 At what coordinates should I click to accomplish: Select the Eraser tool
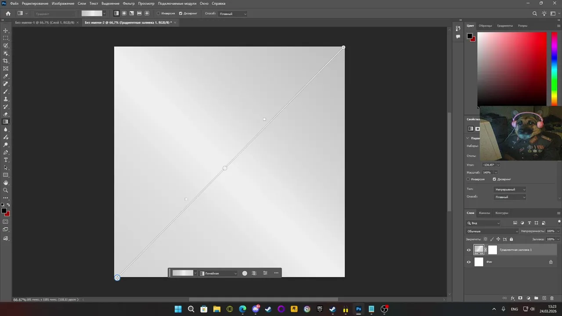click(6, 114)
